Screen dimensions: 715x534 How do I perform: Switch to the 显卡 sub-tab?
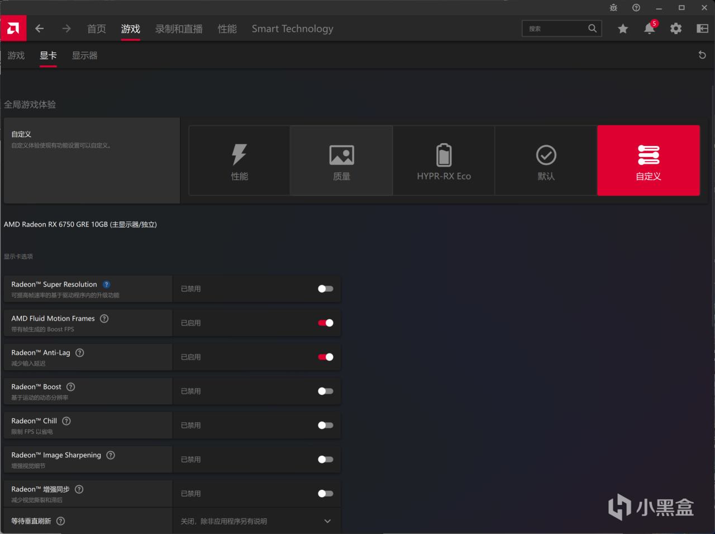[x=48, y=55]
